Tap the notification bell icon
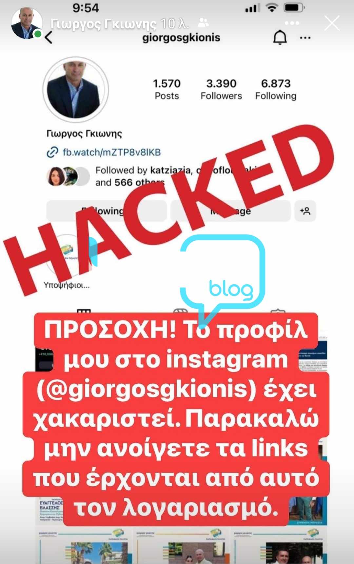 tap(280, 38)
